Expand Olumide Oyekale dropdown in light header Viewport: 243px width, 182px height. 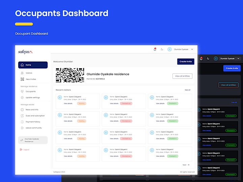coord(192,49)
